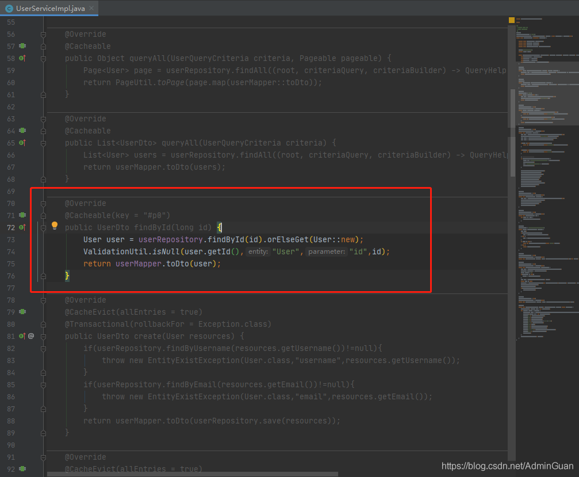Collapse the queryAll Pageable method at line 58
Image resolution: width=579 pixels, height=477 pixels.
tap(43, 58)
